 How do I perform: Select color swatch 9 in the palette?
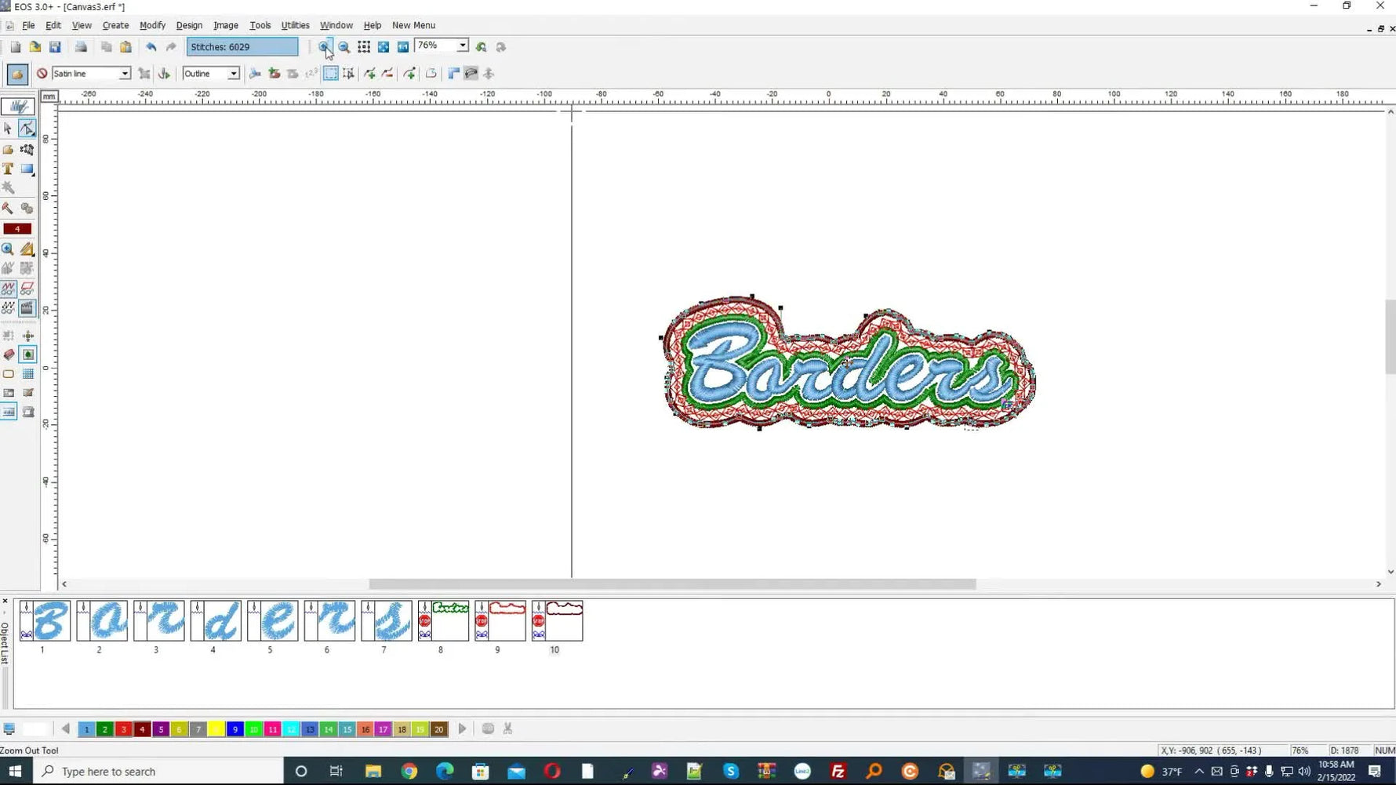tap(235, 729)
